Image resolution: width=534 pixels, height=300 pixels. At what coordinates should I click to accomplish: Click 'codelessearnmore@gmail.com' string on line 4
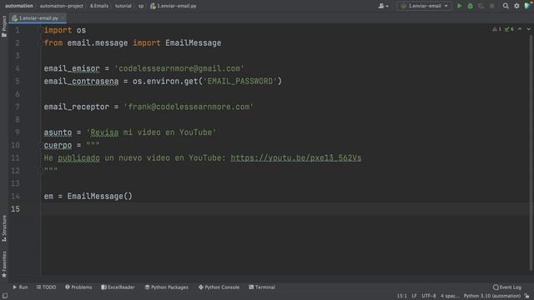(x=179, y=68)
